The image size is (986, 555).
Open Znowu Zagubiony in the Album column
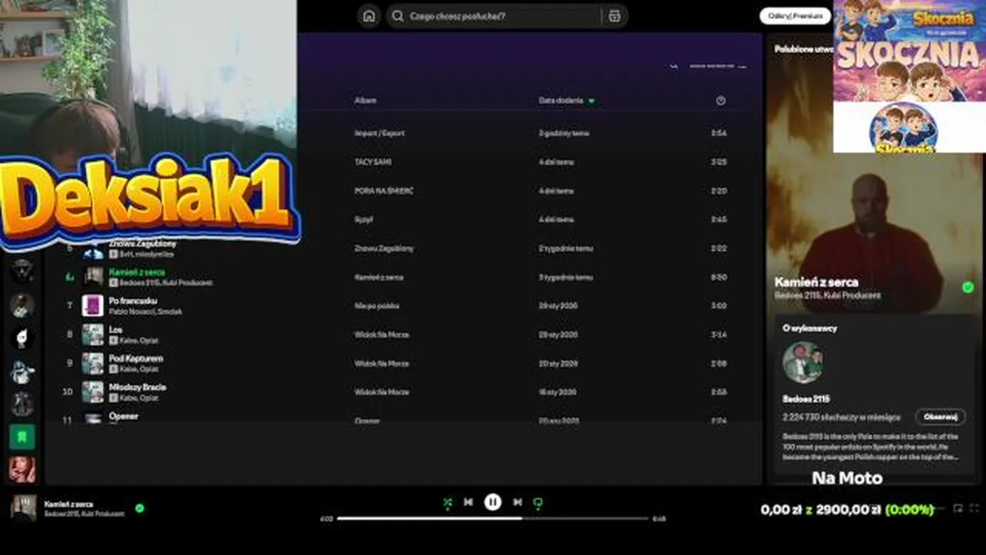click(384, 248)
